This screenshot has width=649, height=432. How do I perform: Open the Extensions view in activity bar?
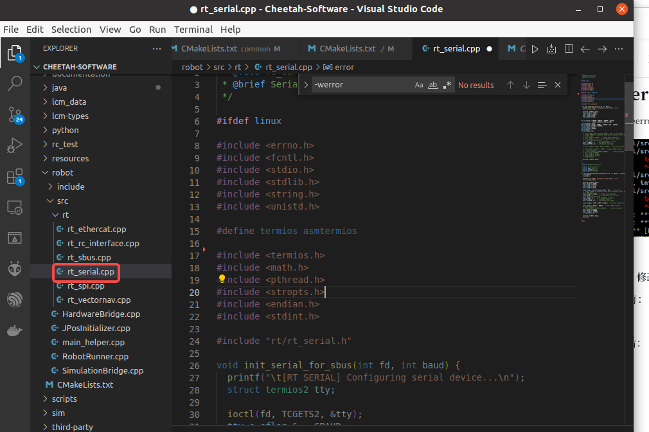(x=15, y=176)
